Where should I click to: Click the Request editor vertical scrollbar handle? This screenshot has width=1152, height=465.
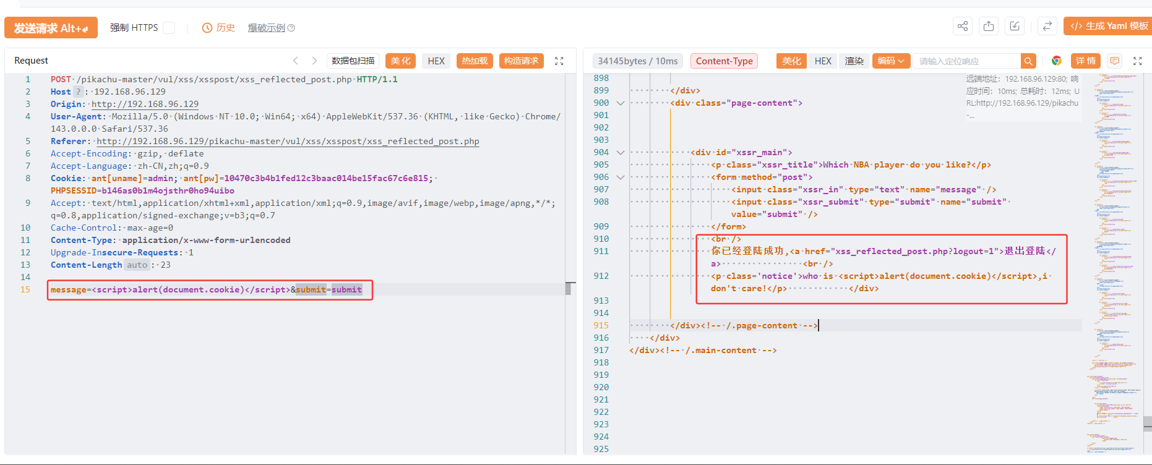point(568,289)
